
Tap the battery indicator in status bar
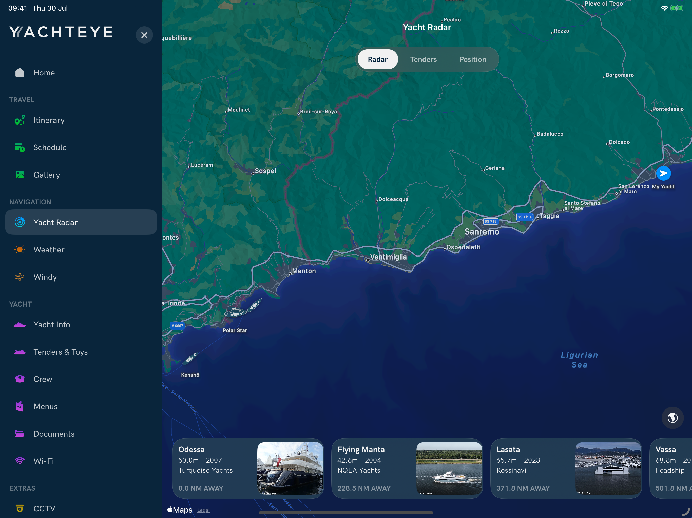678,8
